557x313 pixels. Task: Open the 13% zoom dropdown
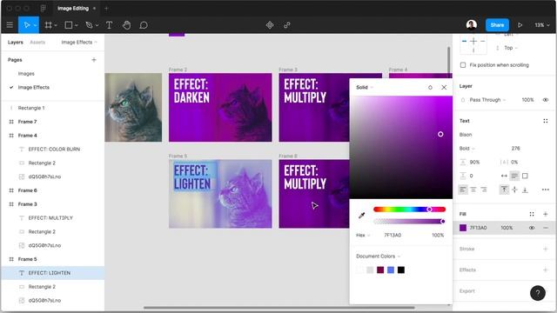point(541,25)
